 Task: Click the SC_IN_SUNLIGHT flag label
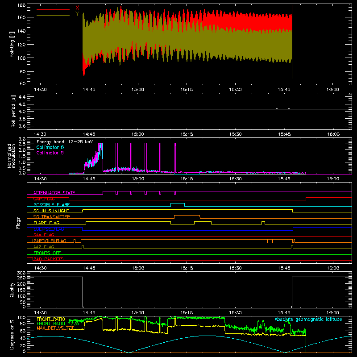click(51, 211)
